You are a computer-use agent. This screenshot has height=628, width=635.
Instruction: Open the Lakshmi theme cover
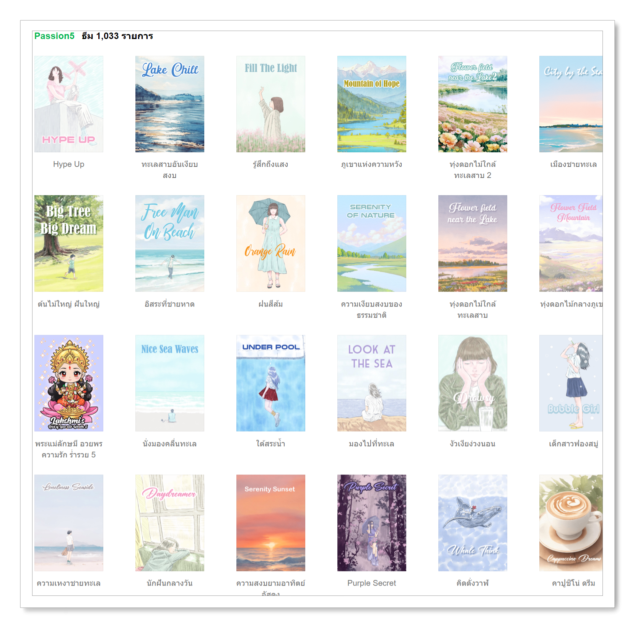point(69,383)
